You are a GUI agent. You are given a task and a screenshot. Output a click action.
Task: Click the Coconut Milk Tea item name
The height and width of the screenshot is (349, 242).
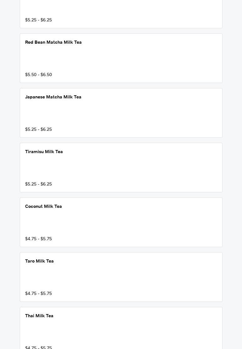43,207
